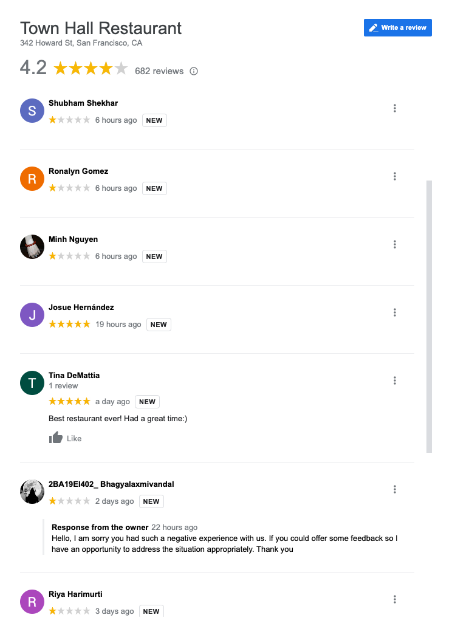Screen dimensions: 455x623
Task: Open the three-dot menu on Bhagyalaxmivandal's review
Action: [x=395, y=489]
